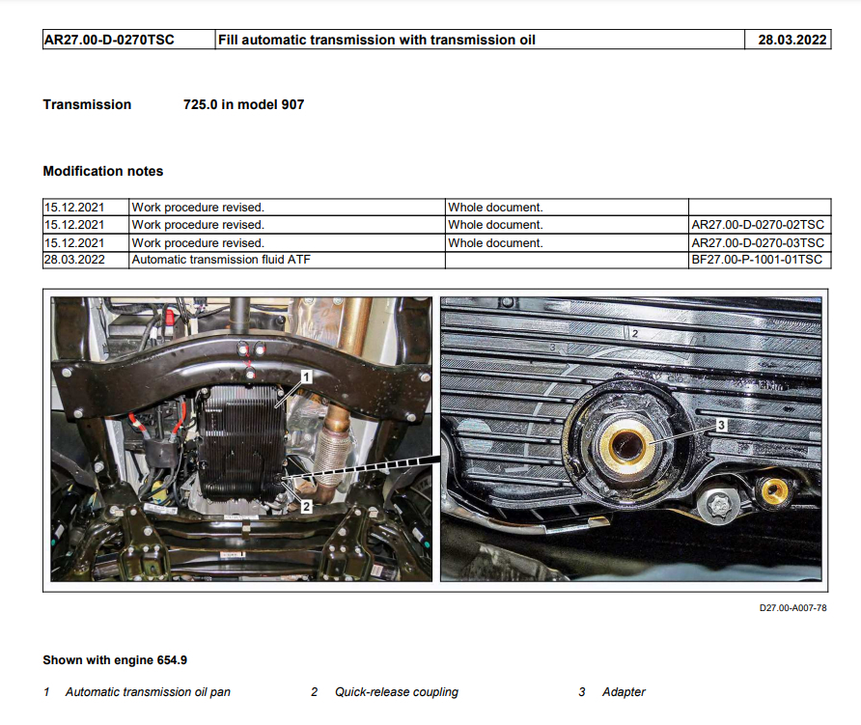Click figure number D27.00-A007-78
This screenshot has height=725, width=861.
coord(792,608)
